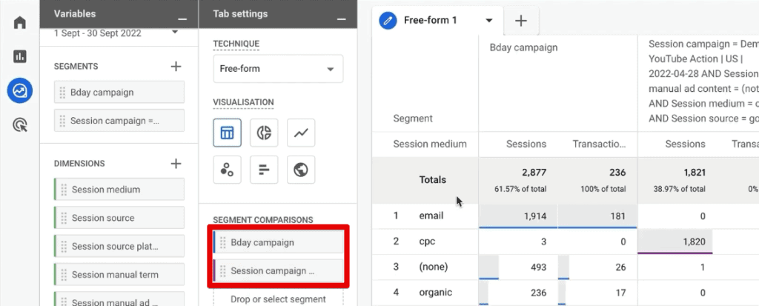
Task: Click the Bday campaign segment column header
Action: (523, 47)
